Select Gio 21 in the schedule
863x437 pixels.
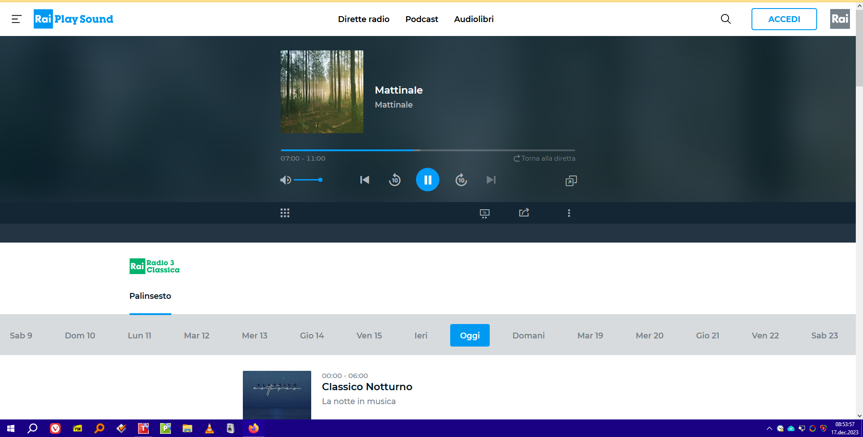(x=707, y=335)
